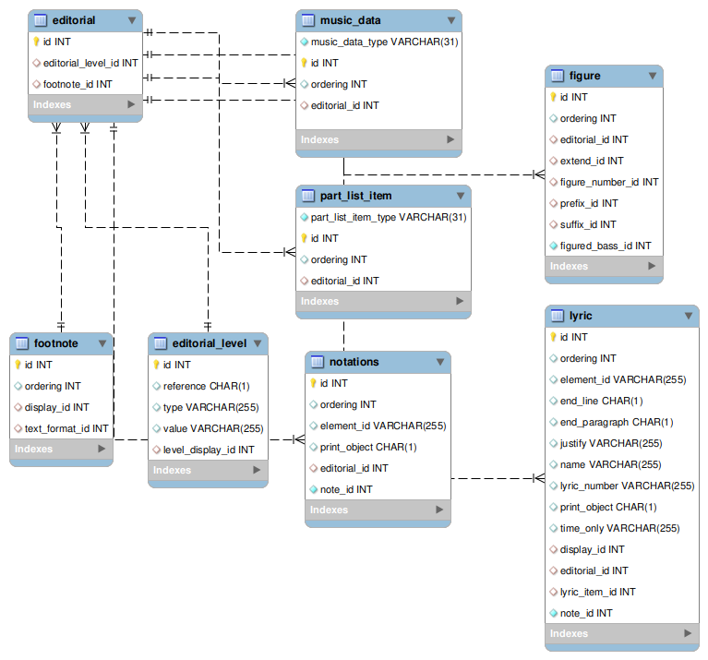
Task: Click the primary key icon of editorial id
Action: point(37,42)
